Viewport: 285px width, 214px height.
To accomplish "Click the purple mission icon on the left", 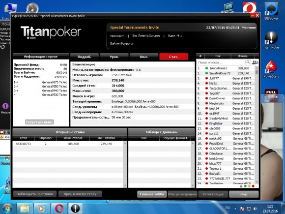I will click(5, 106).
